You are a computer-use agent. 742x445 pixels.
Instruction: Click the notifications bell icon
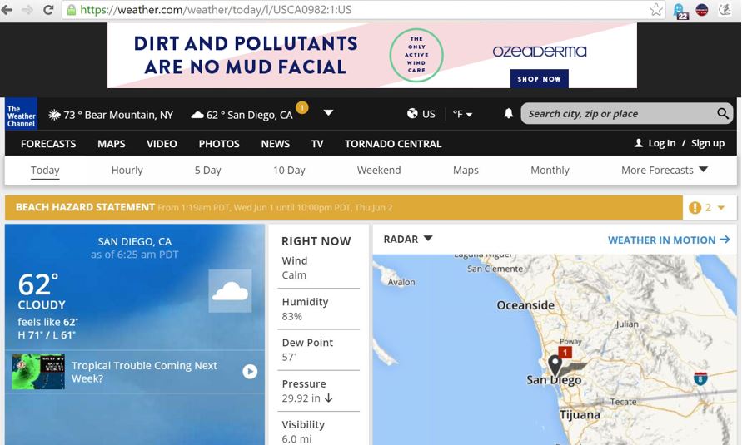(x=508, y=113)
